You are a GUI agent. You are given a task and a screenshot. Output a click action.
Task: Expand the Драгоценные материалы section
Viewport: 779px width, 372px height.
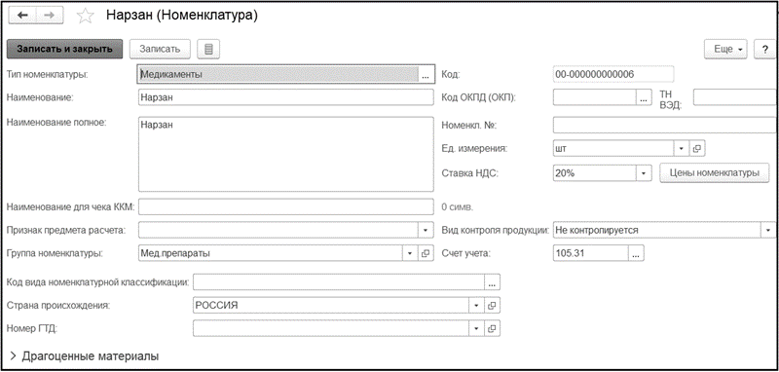point(85,356)
